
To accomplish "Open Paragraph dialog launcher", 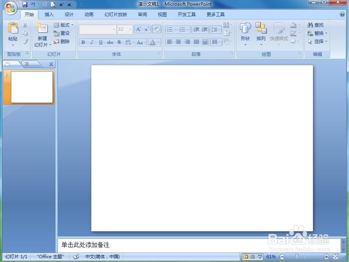I will click(232, 53).
